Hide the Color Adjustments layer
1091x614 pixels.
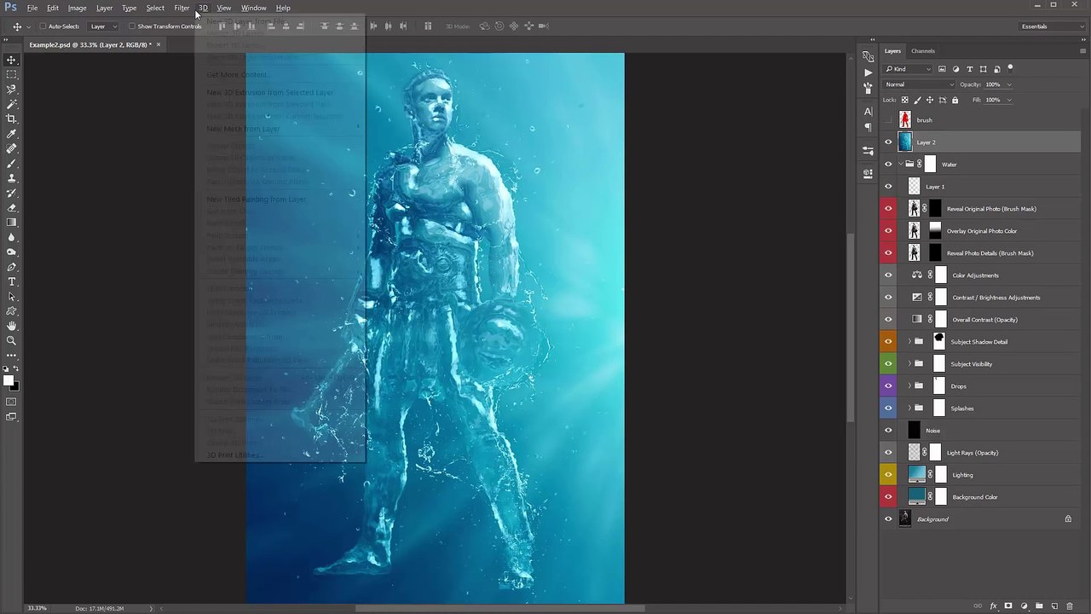(x=888, y=275)
